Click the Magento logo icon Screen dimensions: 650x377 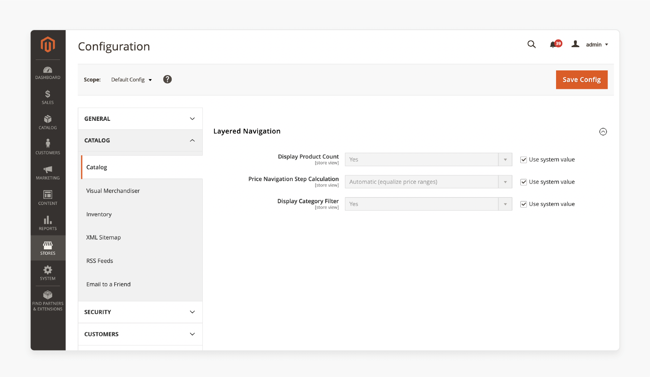(48, 44)
